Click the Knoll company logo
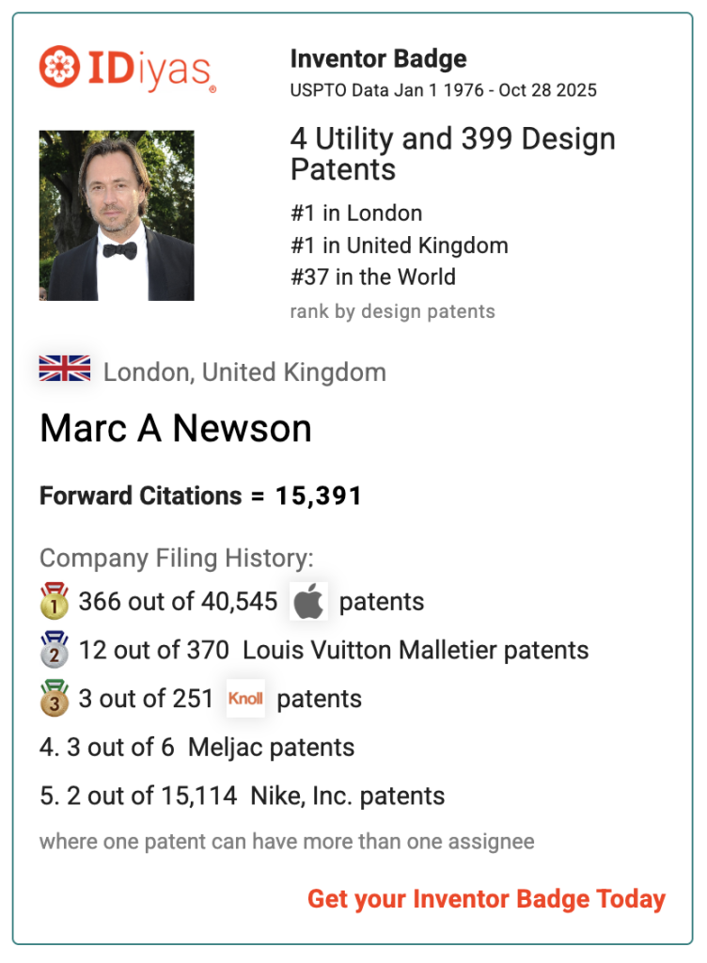Image resolution: width=707 pixels, height=963 pixels. [245, 699]
